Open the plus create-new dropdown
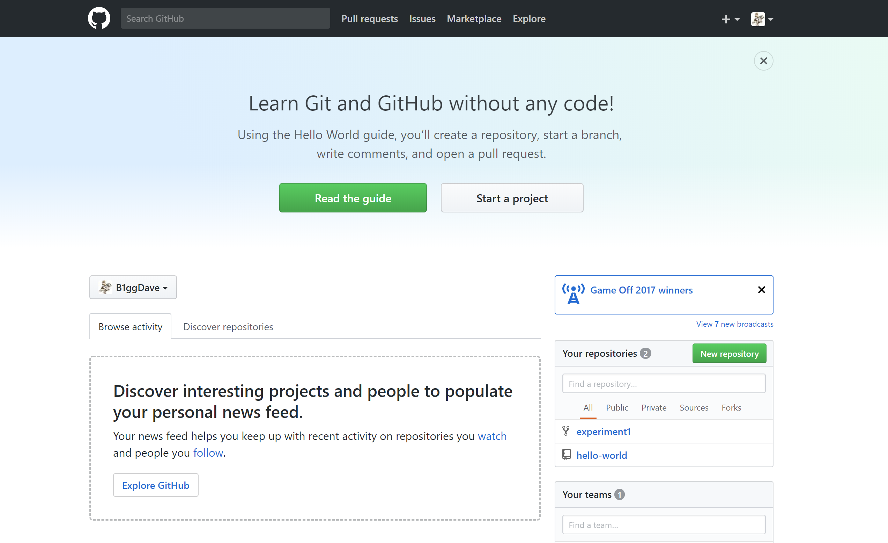Viewport: 888px width, 543px height. tap(731, 19)
